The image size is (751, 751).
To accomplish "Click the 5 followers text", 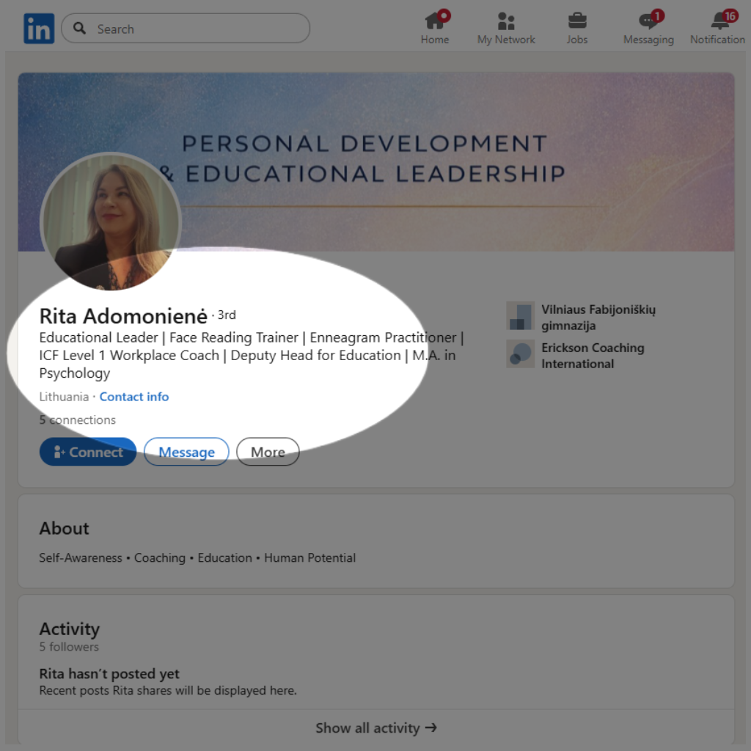I will [x=69, y=647].
